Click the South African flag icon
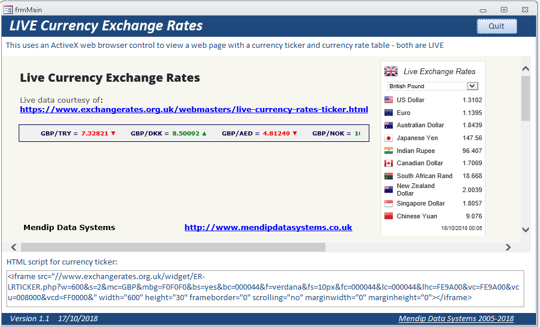This screenshot has width=540, height=327. pos(389,176)
